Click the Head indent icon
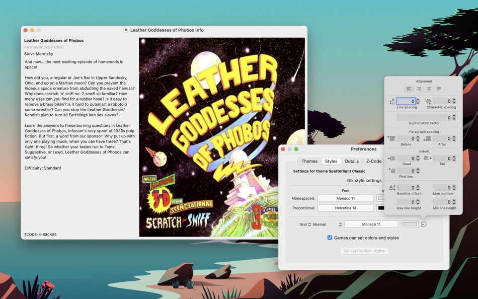Viewport: 478px width, 299px height. 391,159
